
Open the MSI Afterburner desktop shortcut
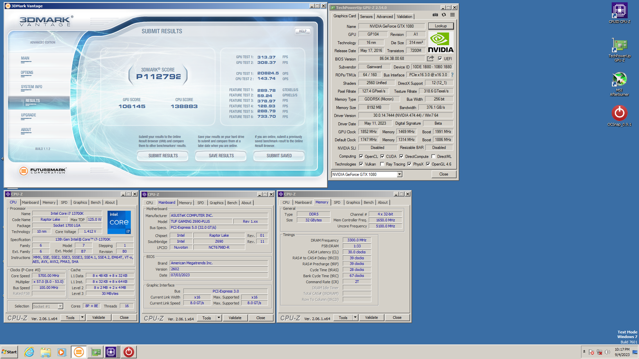619,84
